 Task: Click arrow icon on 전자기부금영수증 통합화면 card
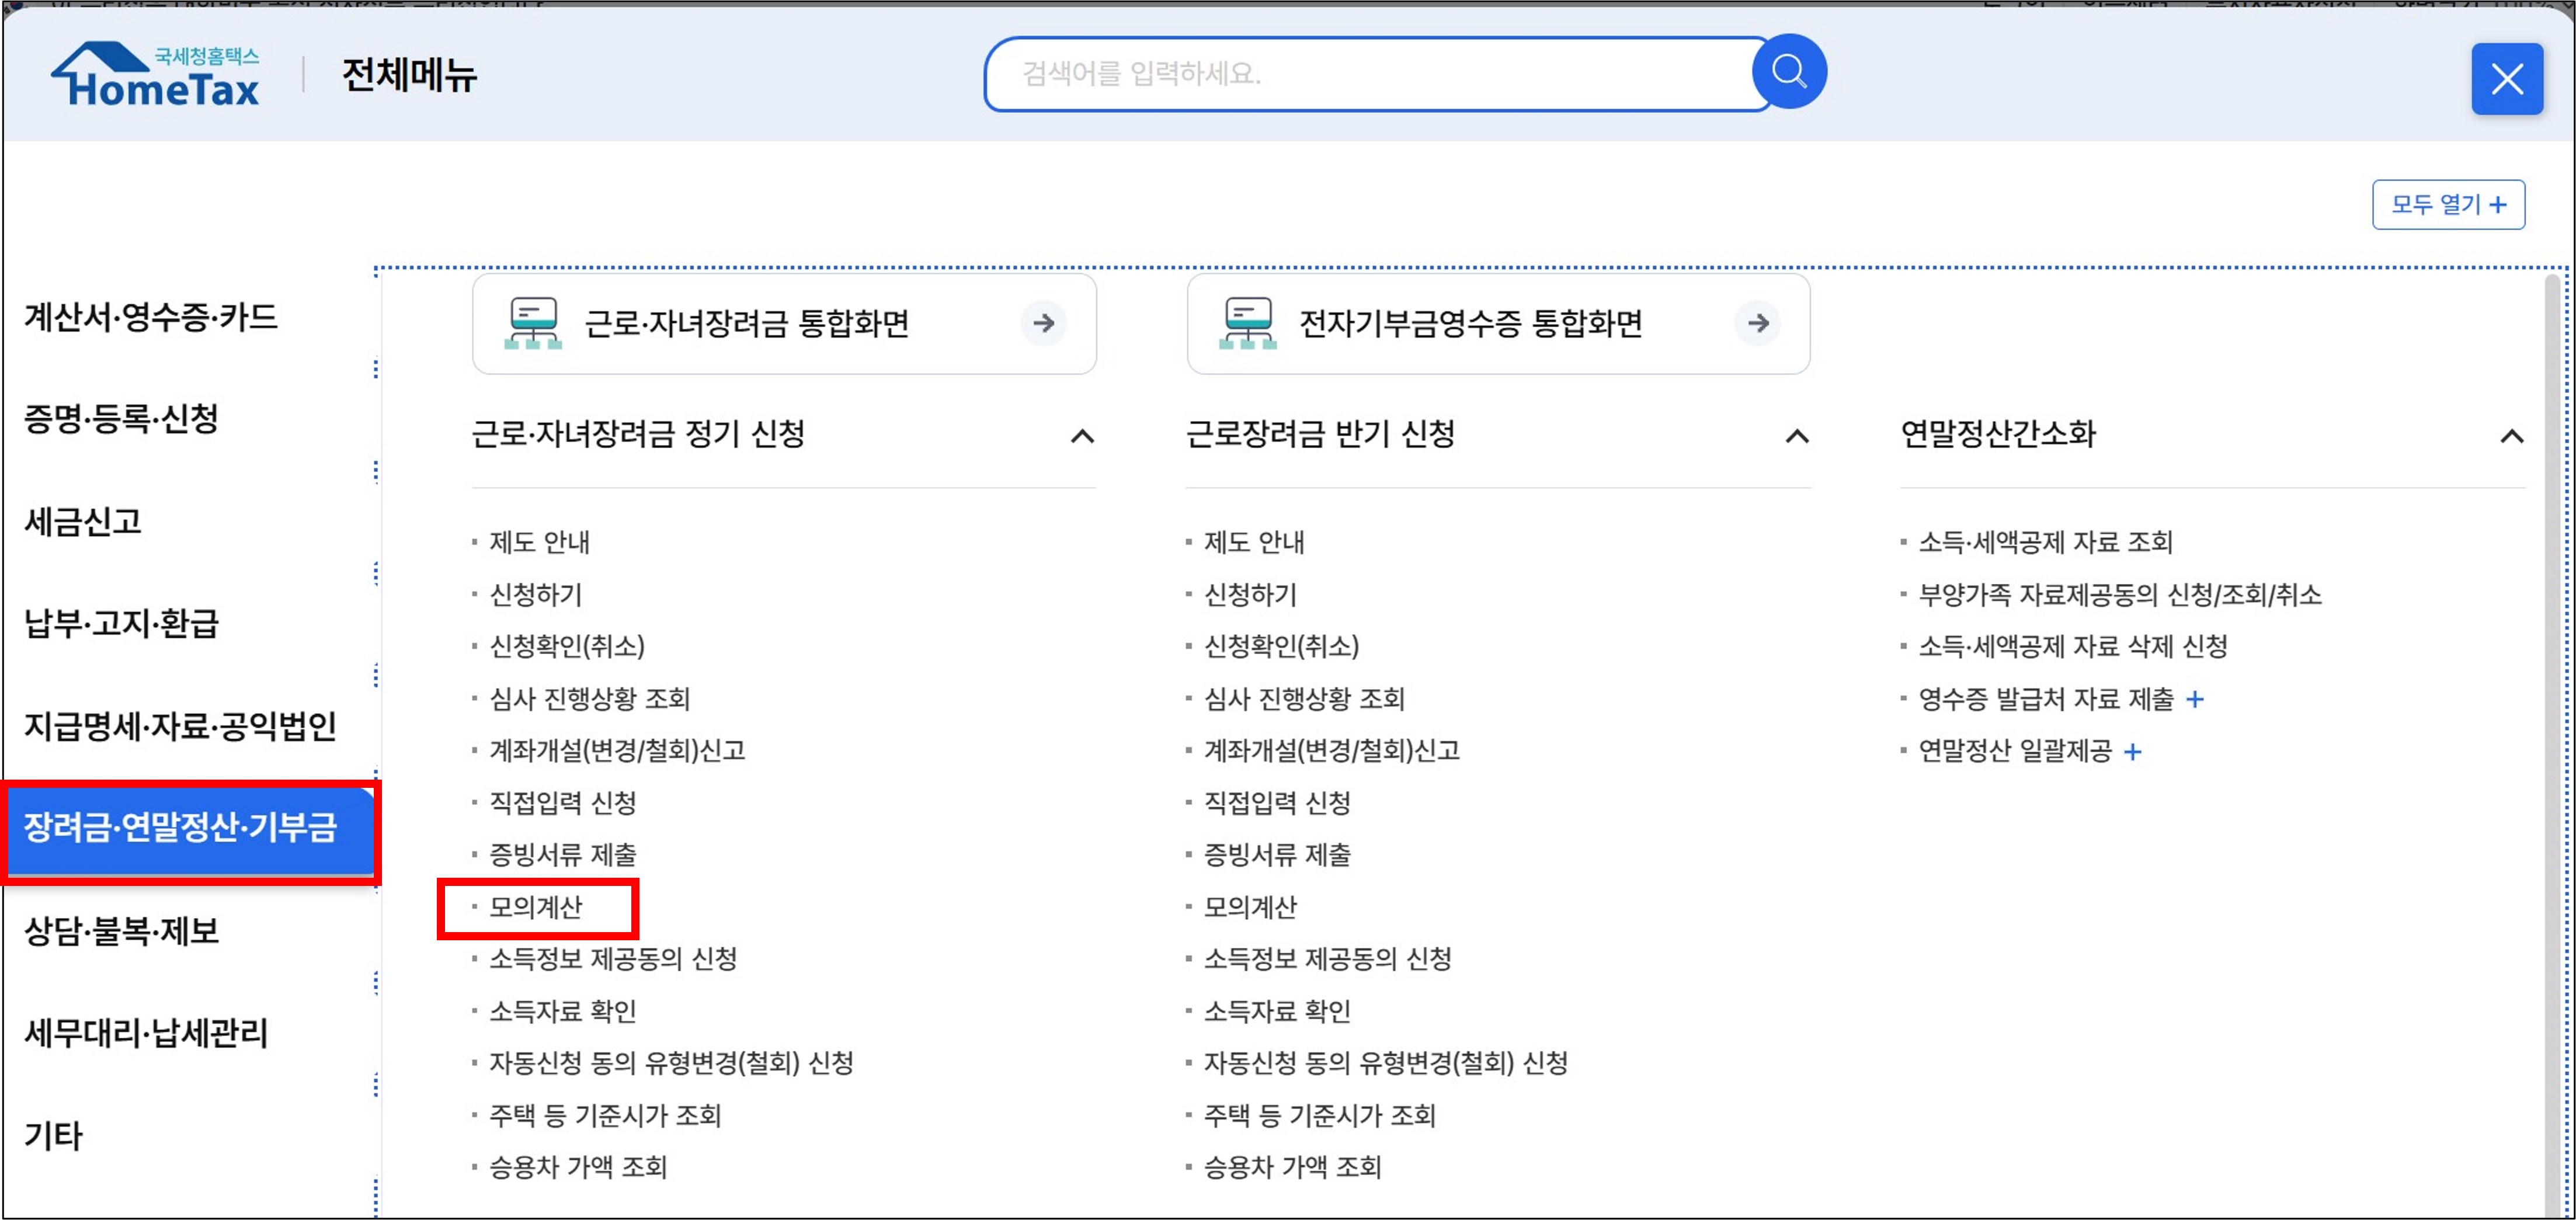click(x=1757, y=323)
